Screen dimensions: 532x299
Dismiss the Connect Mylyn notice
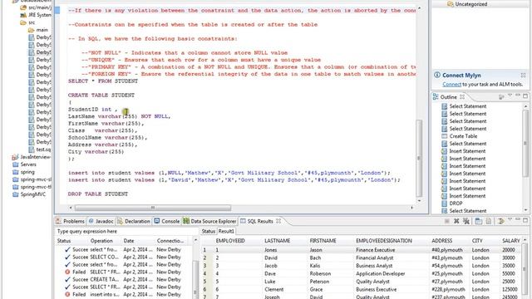tap(523, 76)
